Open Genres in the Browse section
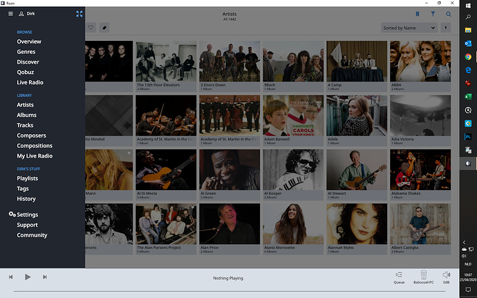 point(26,52)
